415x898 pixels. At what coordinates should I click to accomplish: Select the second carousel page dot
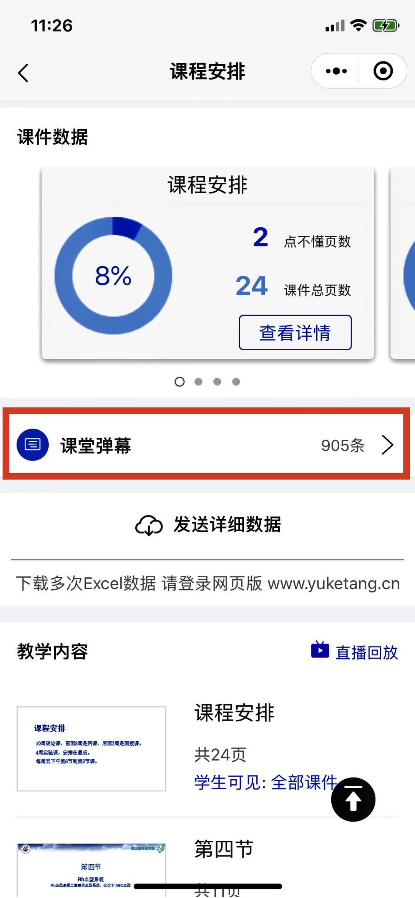198,381
